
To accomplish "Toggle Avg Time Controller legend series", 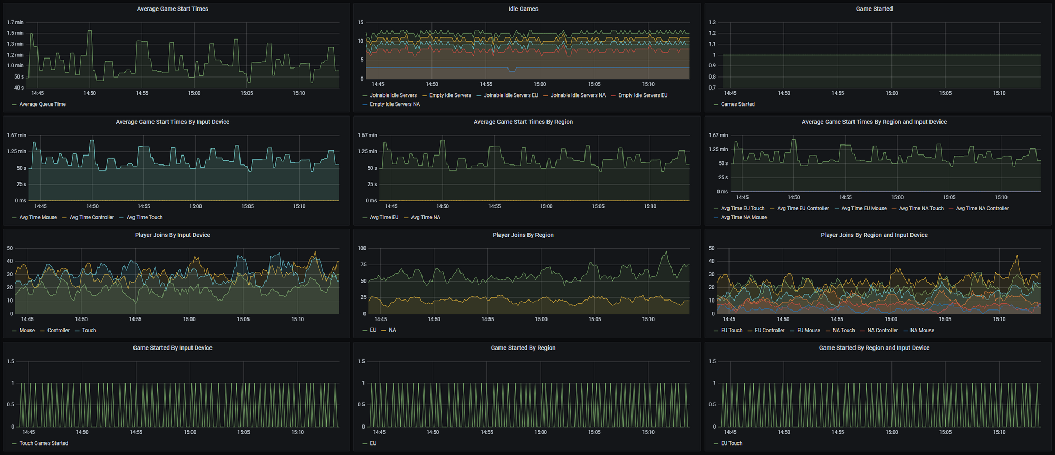I will (x=92, y=217).
